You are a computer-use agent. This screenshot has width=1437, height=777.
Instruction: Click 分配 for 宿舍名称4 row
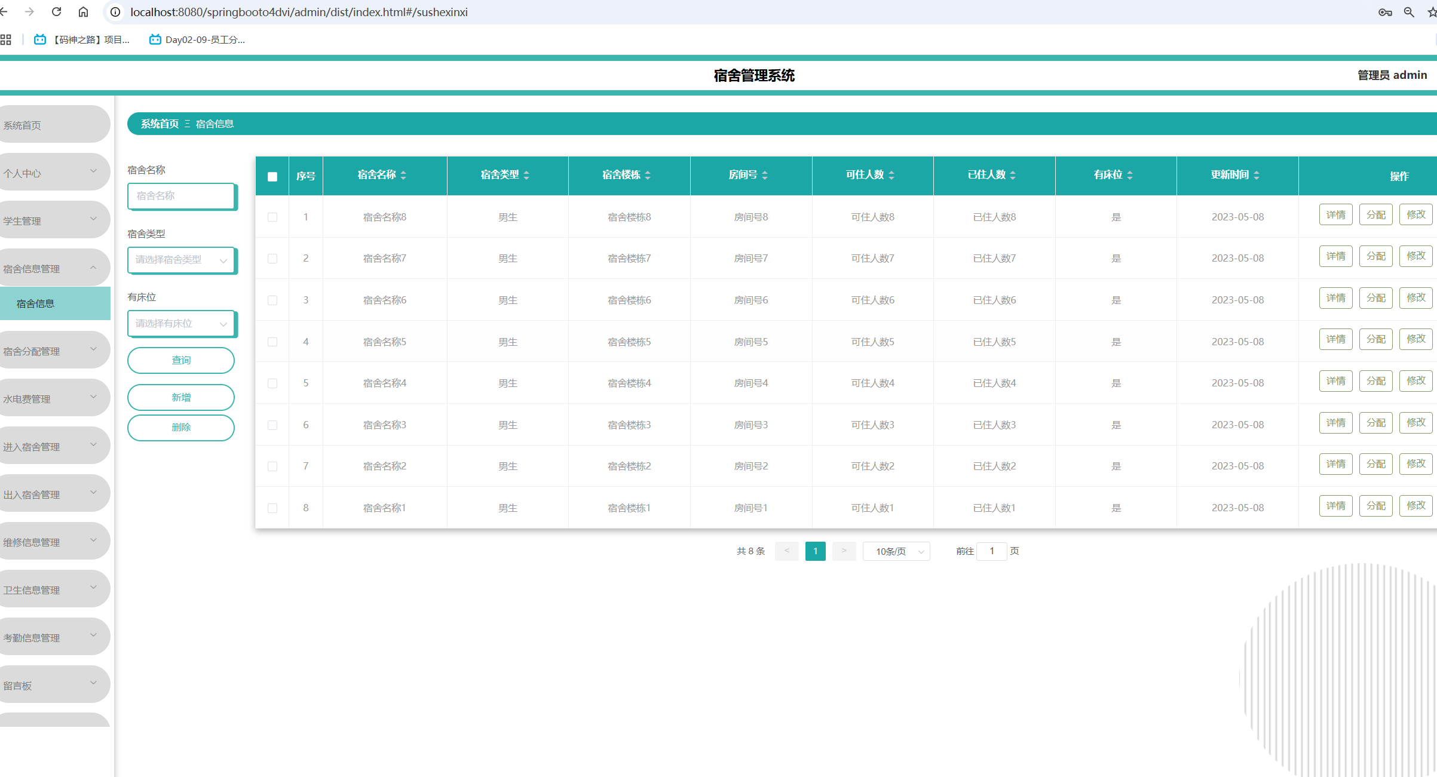[x=1375, y=381]
